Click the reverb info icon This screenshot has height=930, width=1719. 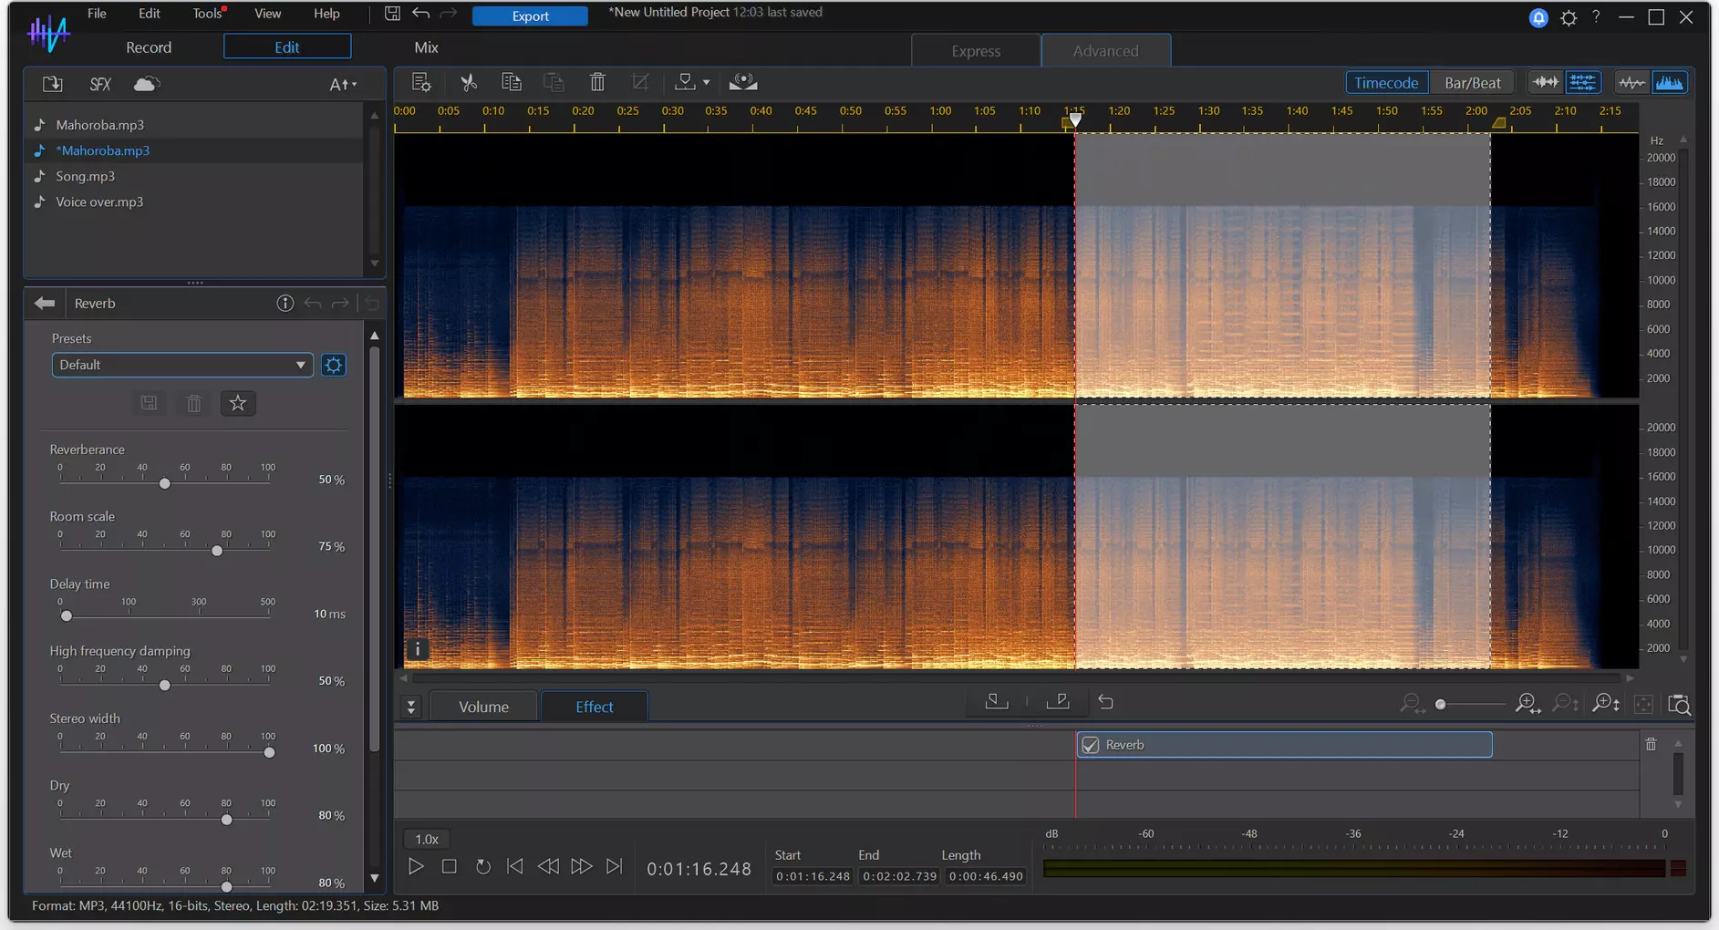click(285, 303)
